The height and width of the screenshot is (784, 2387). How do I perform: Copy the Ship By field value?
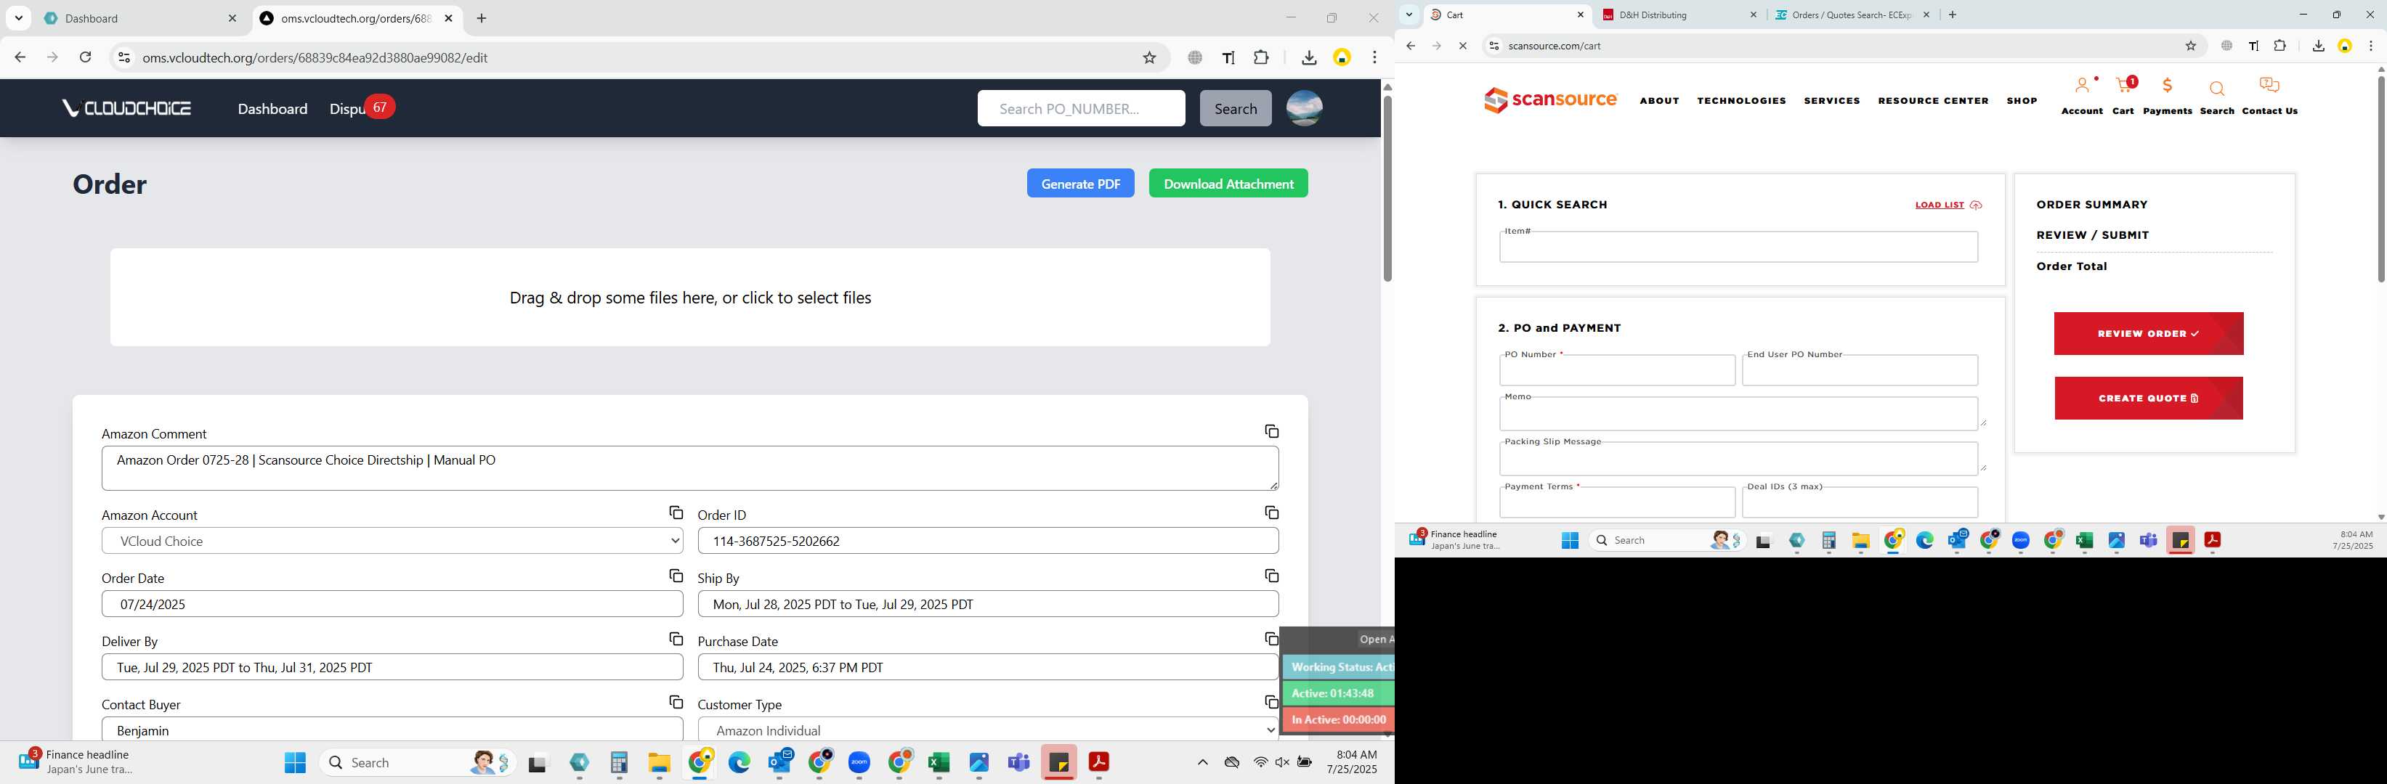[x=1271, y=576]
